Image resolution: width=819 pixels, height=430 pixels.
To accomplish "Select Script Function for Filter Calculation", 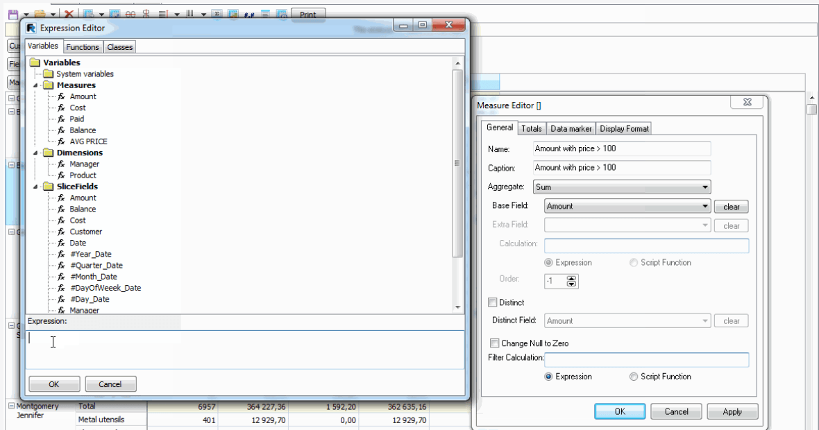I will coord(633,376).
